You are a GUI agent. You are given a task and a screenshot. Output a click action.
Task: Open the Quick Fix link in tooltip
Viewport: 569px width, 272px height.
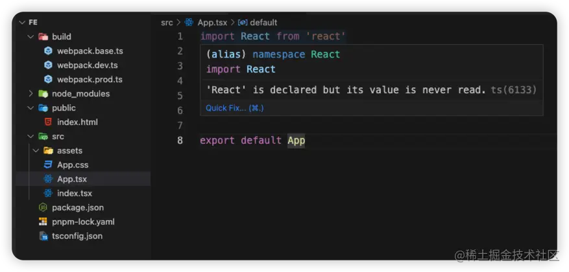point(235,108)
